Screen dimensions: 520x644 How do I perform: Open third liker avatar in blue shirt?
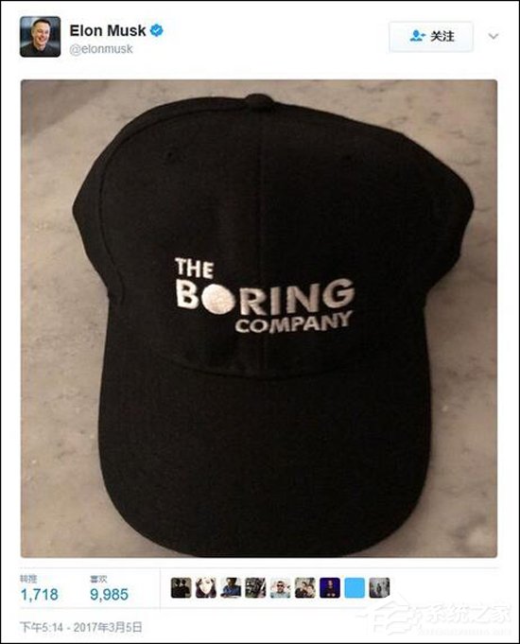pyautogui.click(x=231, y=587)
